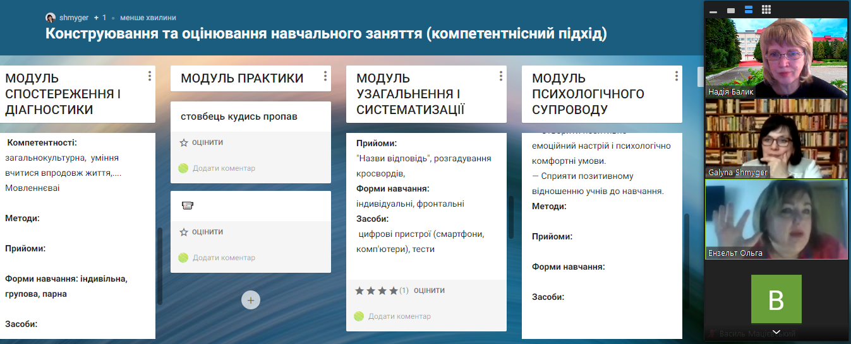
Task: Click the 'МОДУЛЬ ПСИХОЛОГІЧНОГО СУПРОВОДУ' column heading
Action: coord(588,94)
